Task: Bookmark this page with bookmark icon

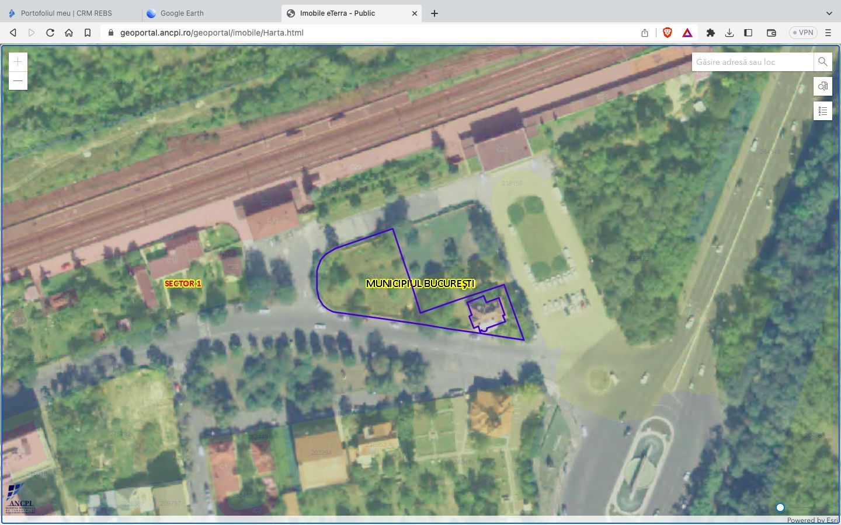Action: pos(88,33)
